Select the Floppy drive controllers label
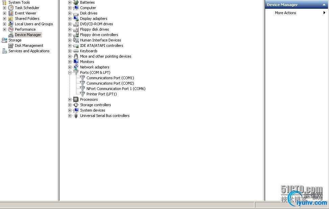 [99, 35]
